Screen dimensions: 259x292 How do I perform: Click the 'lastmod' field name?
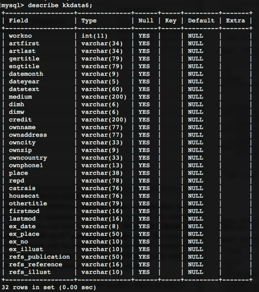click(x=22, y=219)
